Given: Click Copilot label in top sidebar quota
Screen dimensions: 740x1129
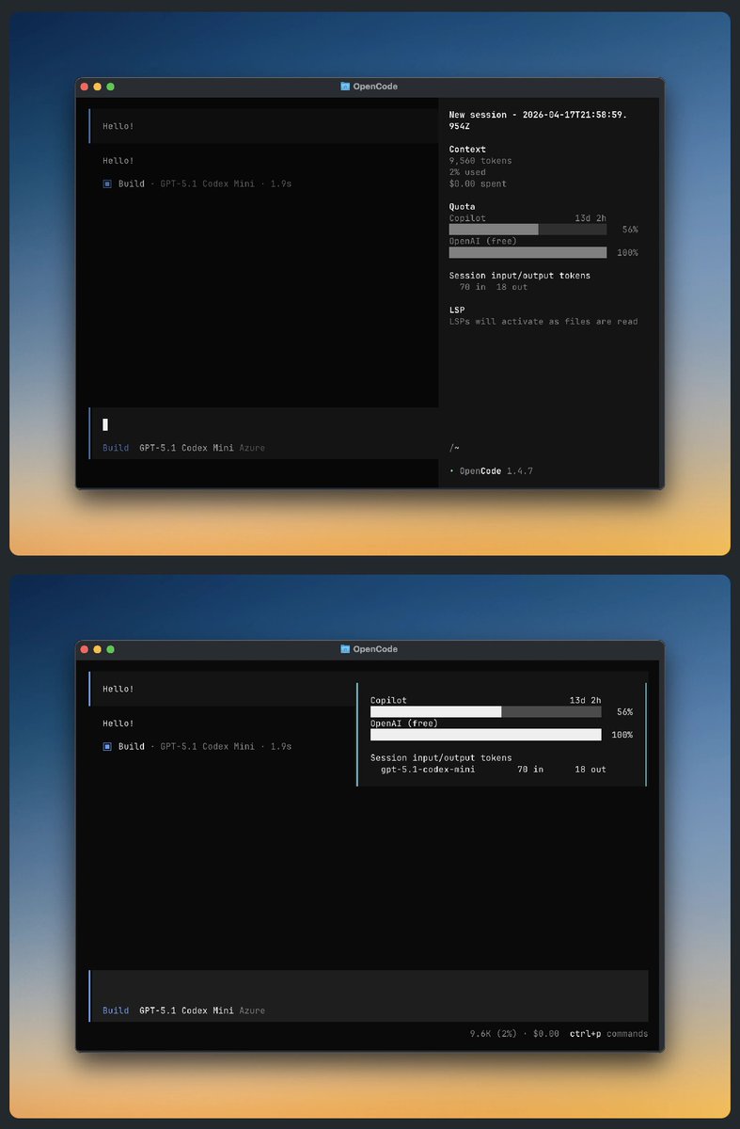Looking at the screenshot, I should (x=467, y=218).
